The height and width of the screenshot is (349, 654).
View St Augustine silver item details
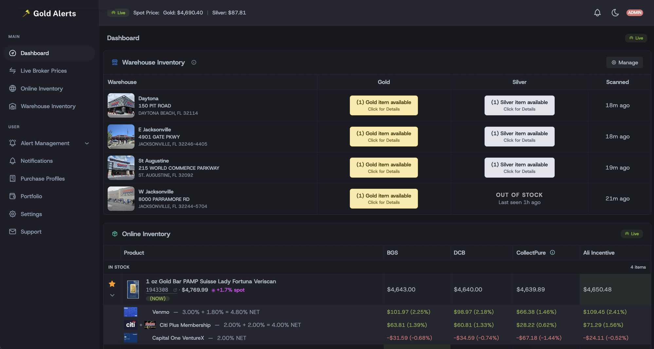(x=519, y=168)
